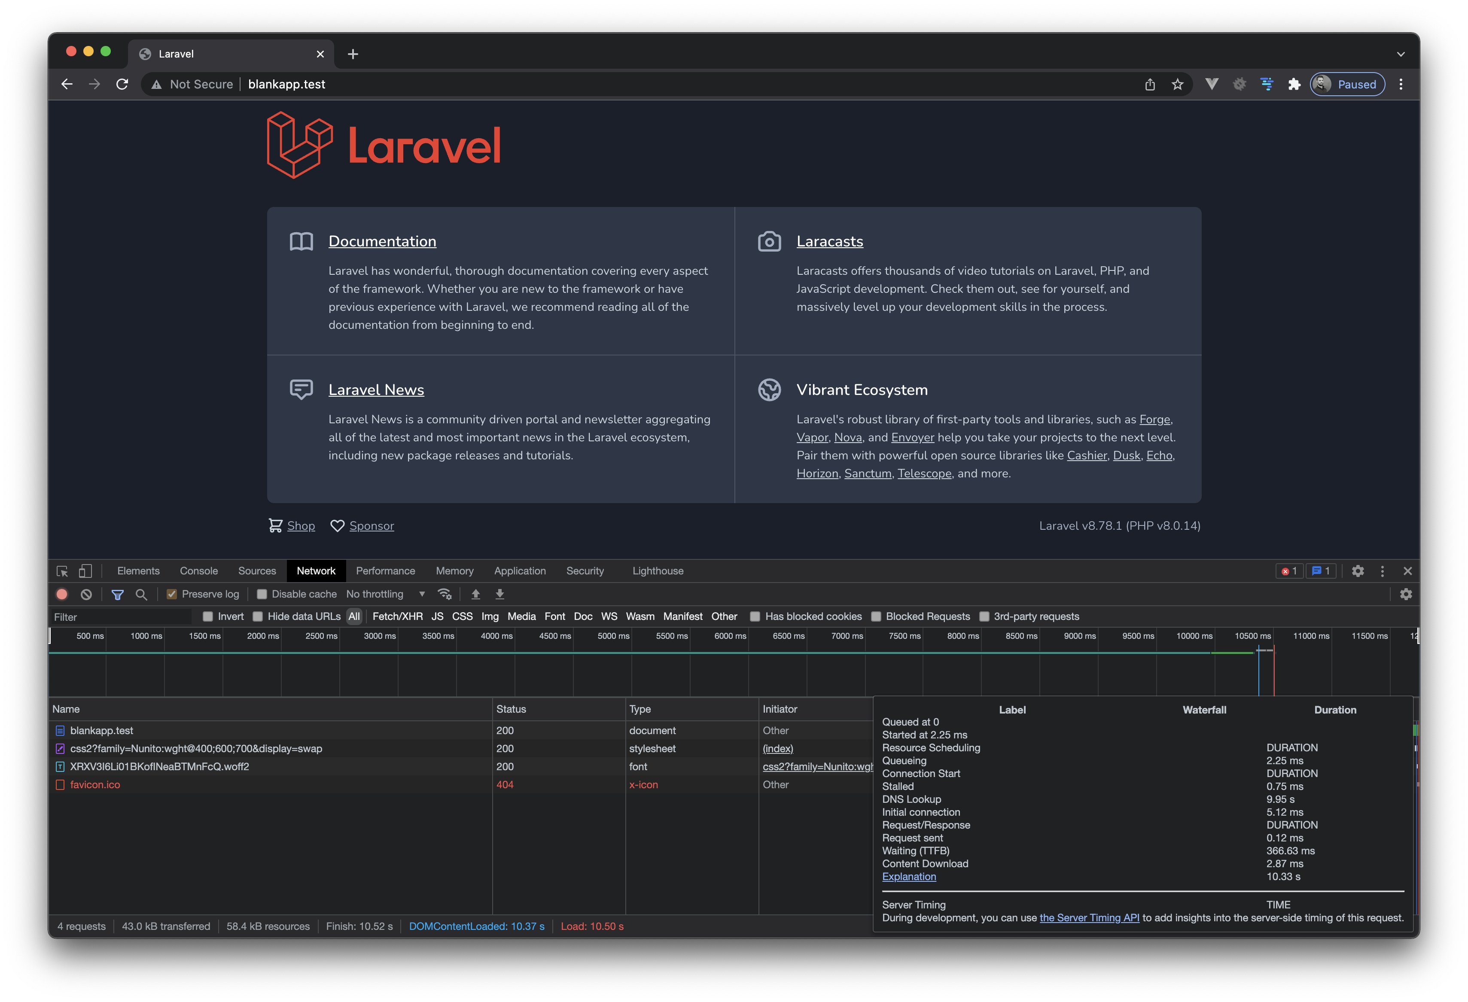Open the Chrome three-dot menu

pos(1401,85)
